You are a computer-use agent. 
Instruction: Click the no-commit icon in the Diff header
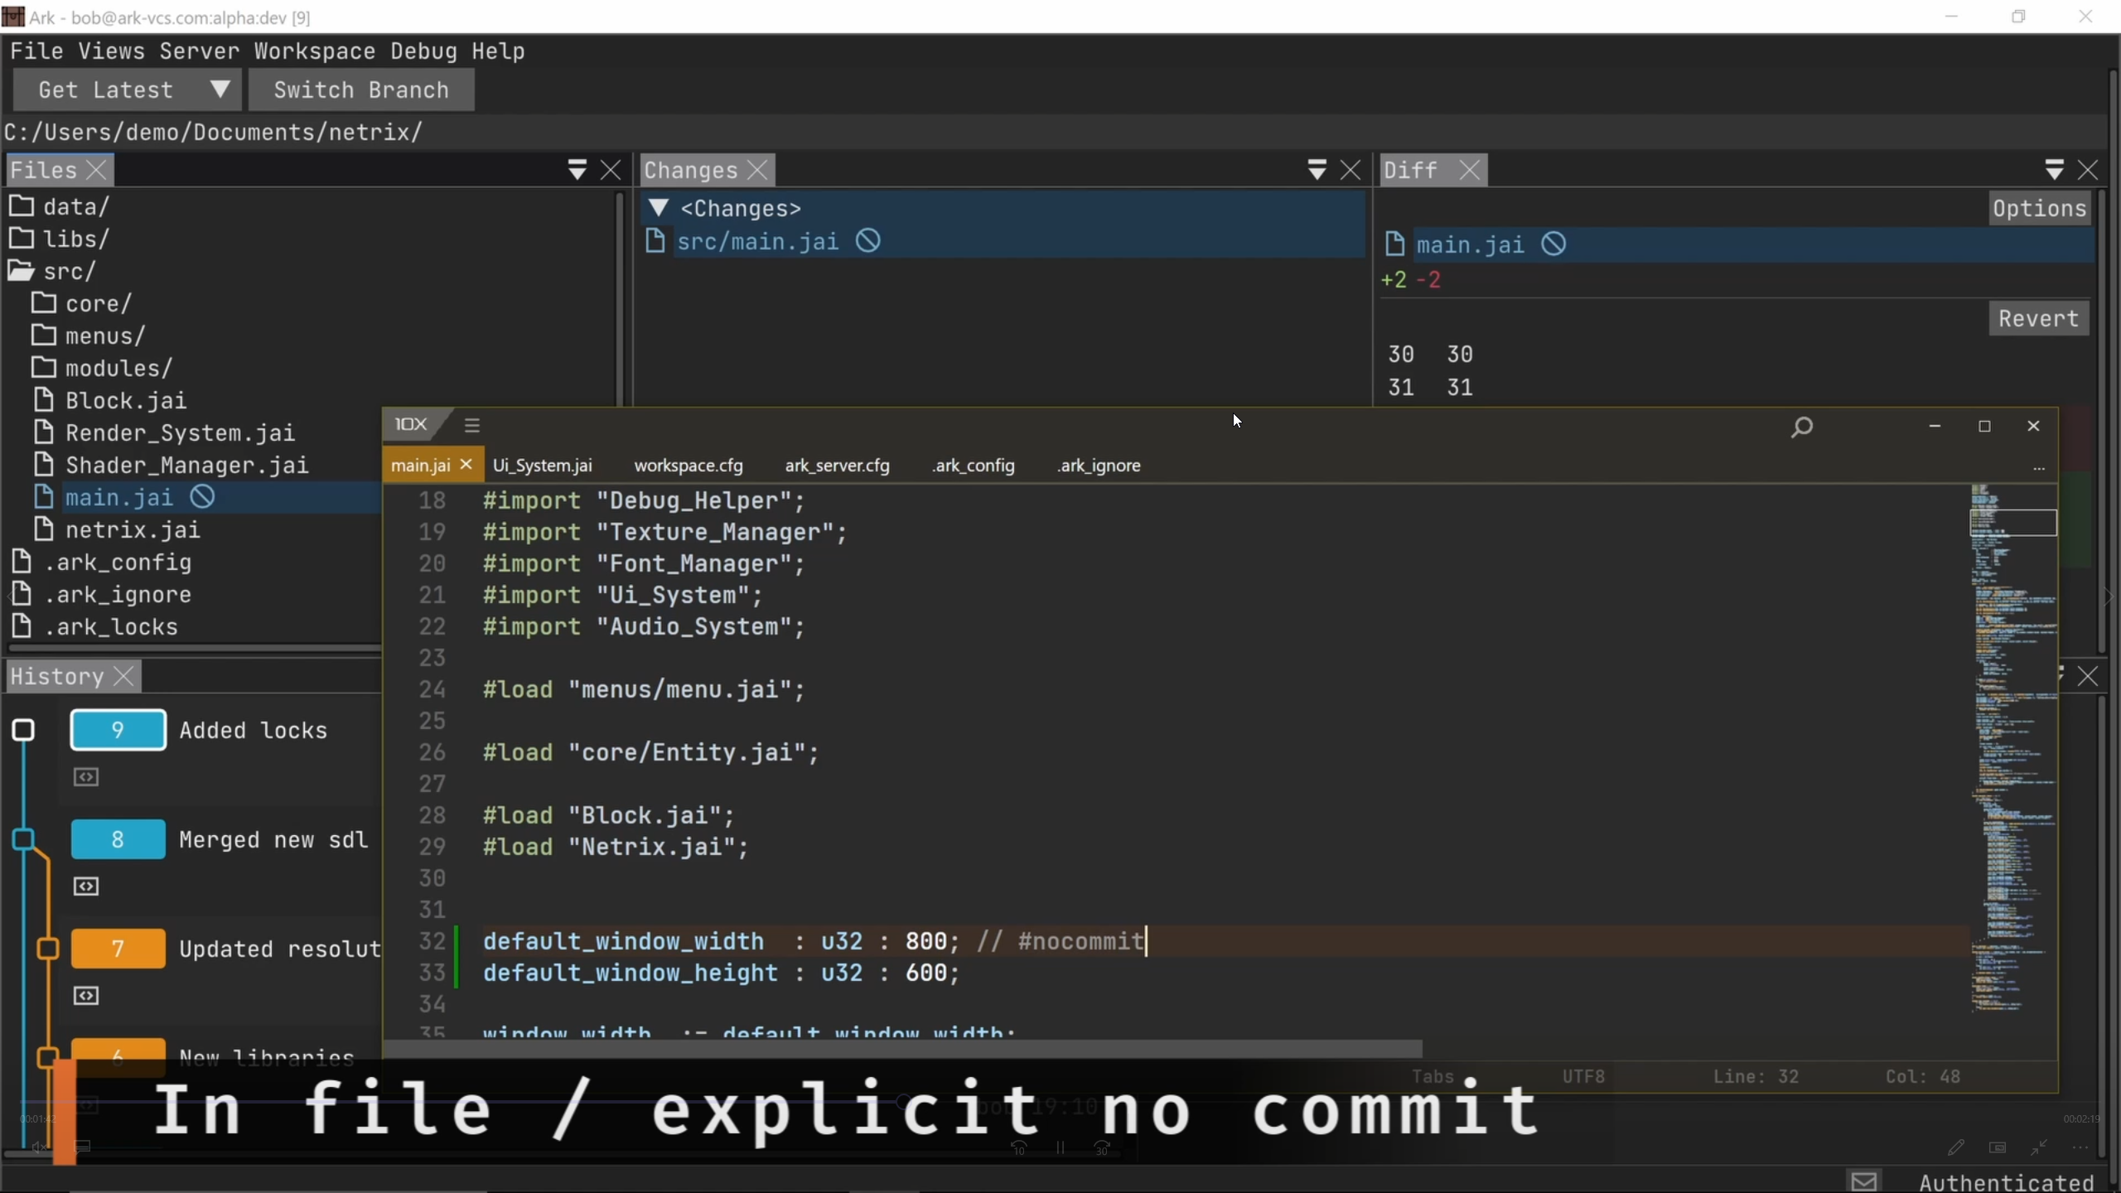click(1553, 244)
